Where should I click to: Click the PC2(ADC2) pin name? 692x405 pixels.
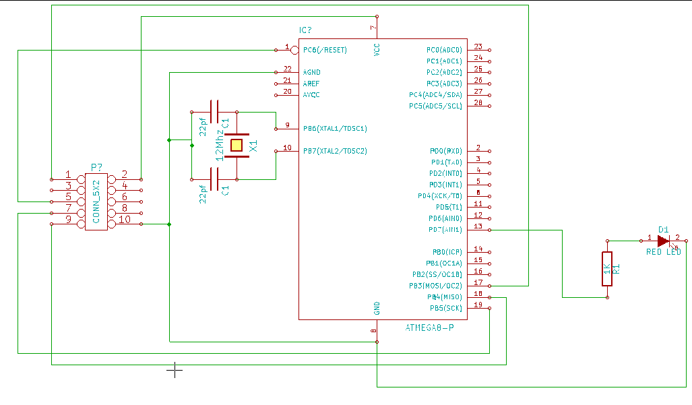[x=444, y=72]
